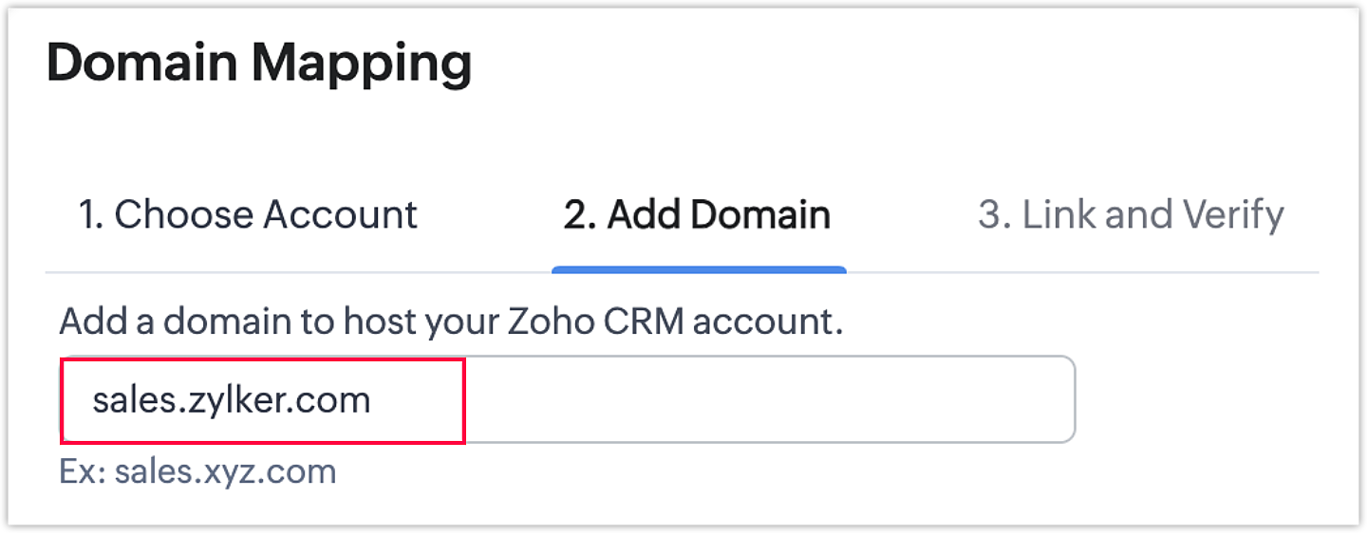The image size is (1367, 533).
Task: Click the Domain Mapping heading
Action: [x=259, y=64]
